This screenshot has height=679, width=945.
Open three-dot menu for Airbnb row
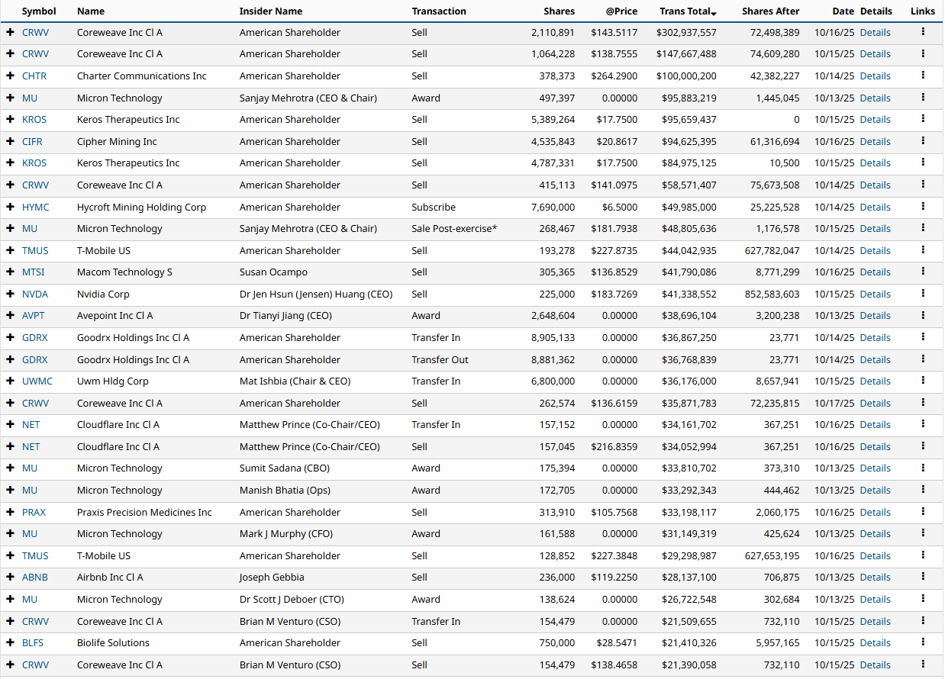[923, 577]
